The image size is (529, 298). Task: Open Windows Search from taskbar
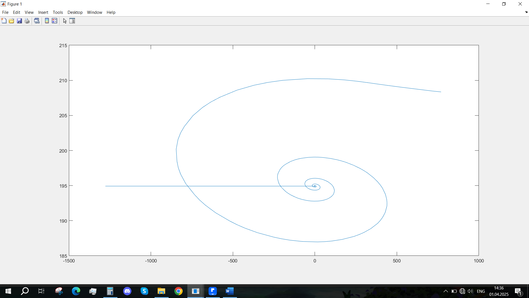click(x=25, y=291)
